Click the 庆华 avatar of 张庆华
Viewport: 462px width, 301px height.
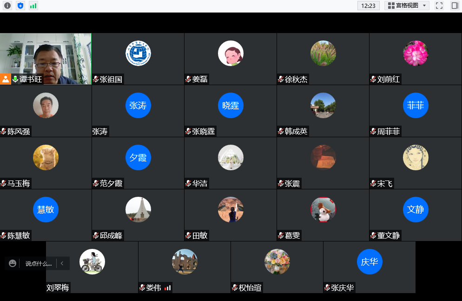370,262
